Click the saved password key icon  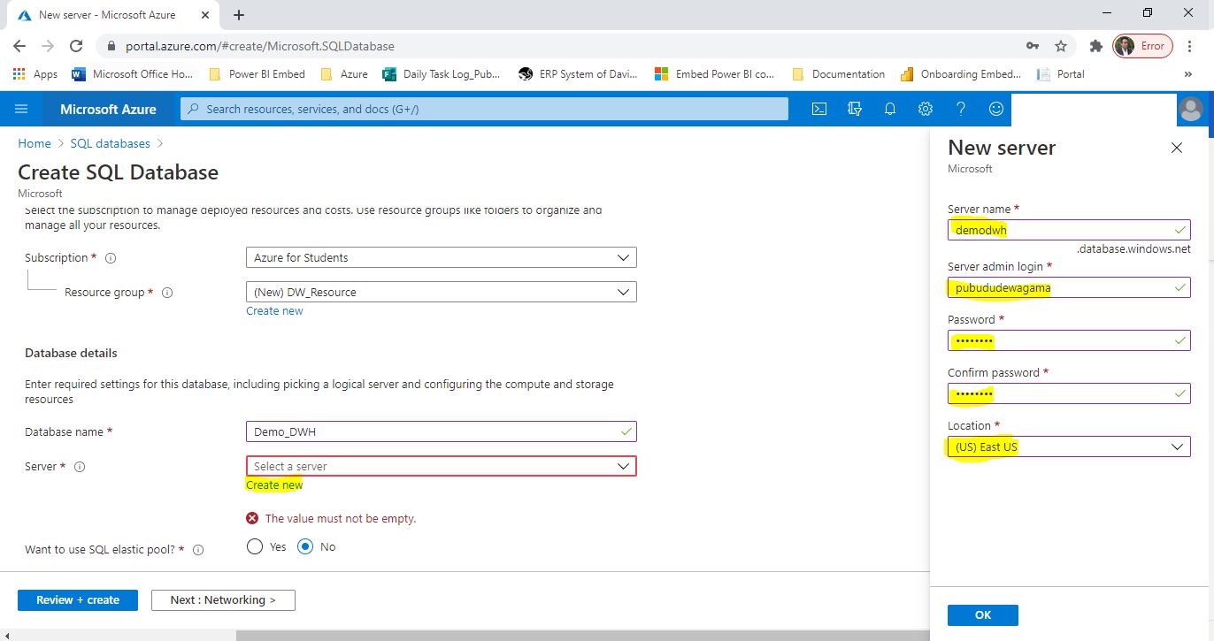(1033, 46)
